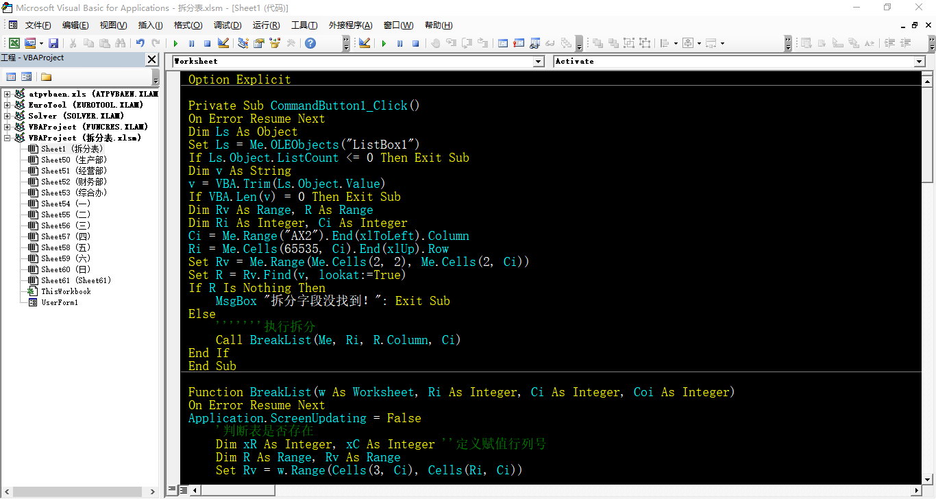This screenshot has height=499, width=936.
Task: Toggle Design Mode in the Standard toolbar
Action: pyautogui.click(x=223, y=43)
